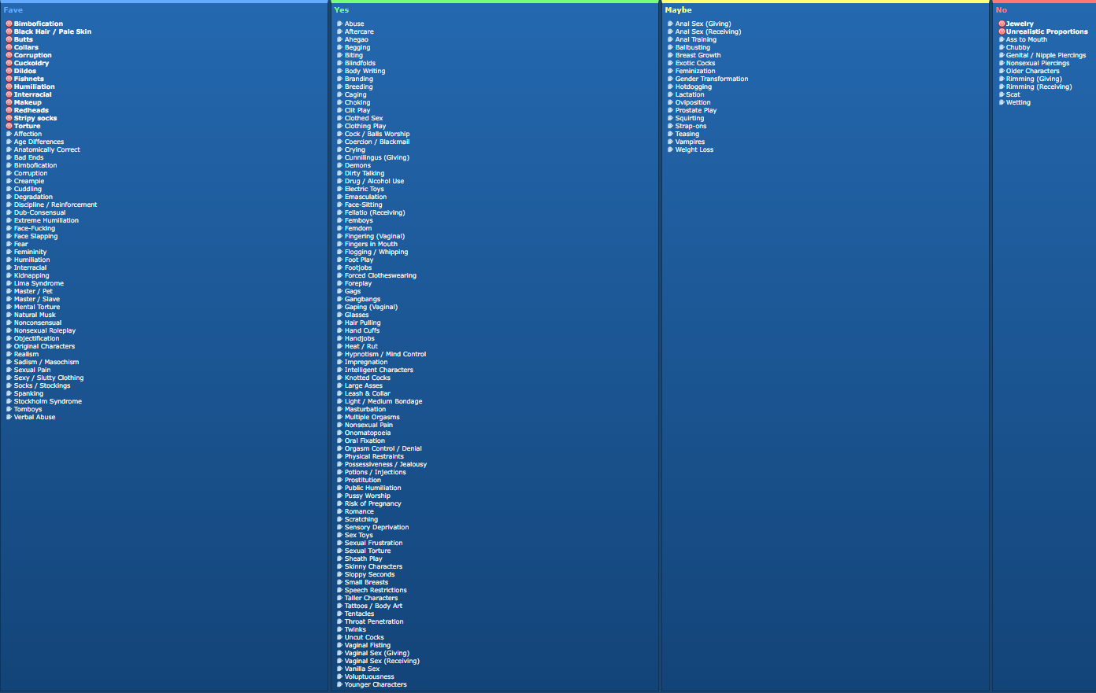Click the red icon beside Redheads
Viewport: 1096px width, 693px height.
[x=9, y=110]
